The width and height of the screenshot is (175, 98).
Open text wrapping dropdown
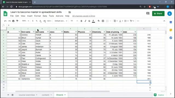(x=126, y=21)
